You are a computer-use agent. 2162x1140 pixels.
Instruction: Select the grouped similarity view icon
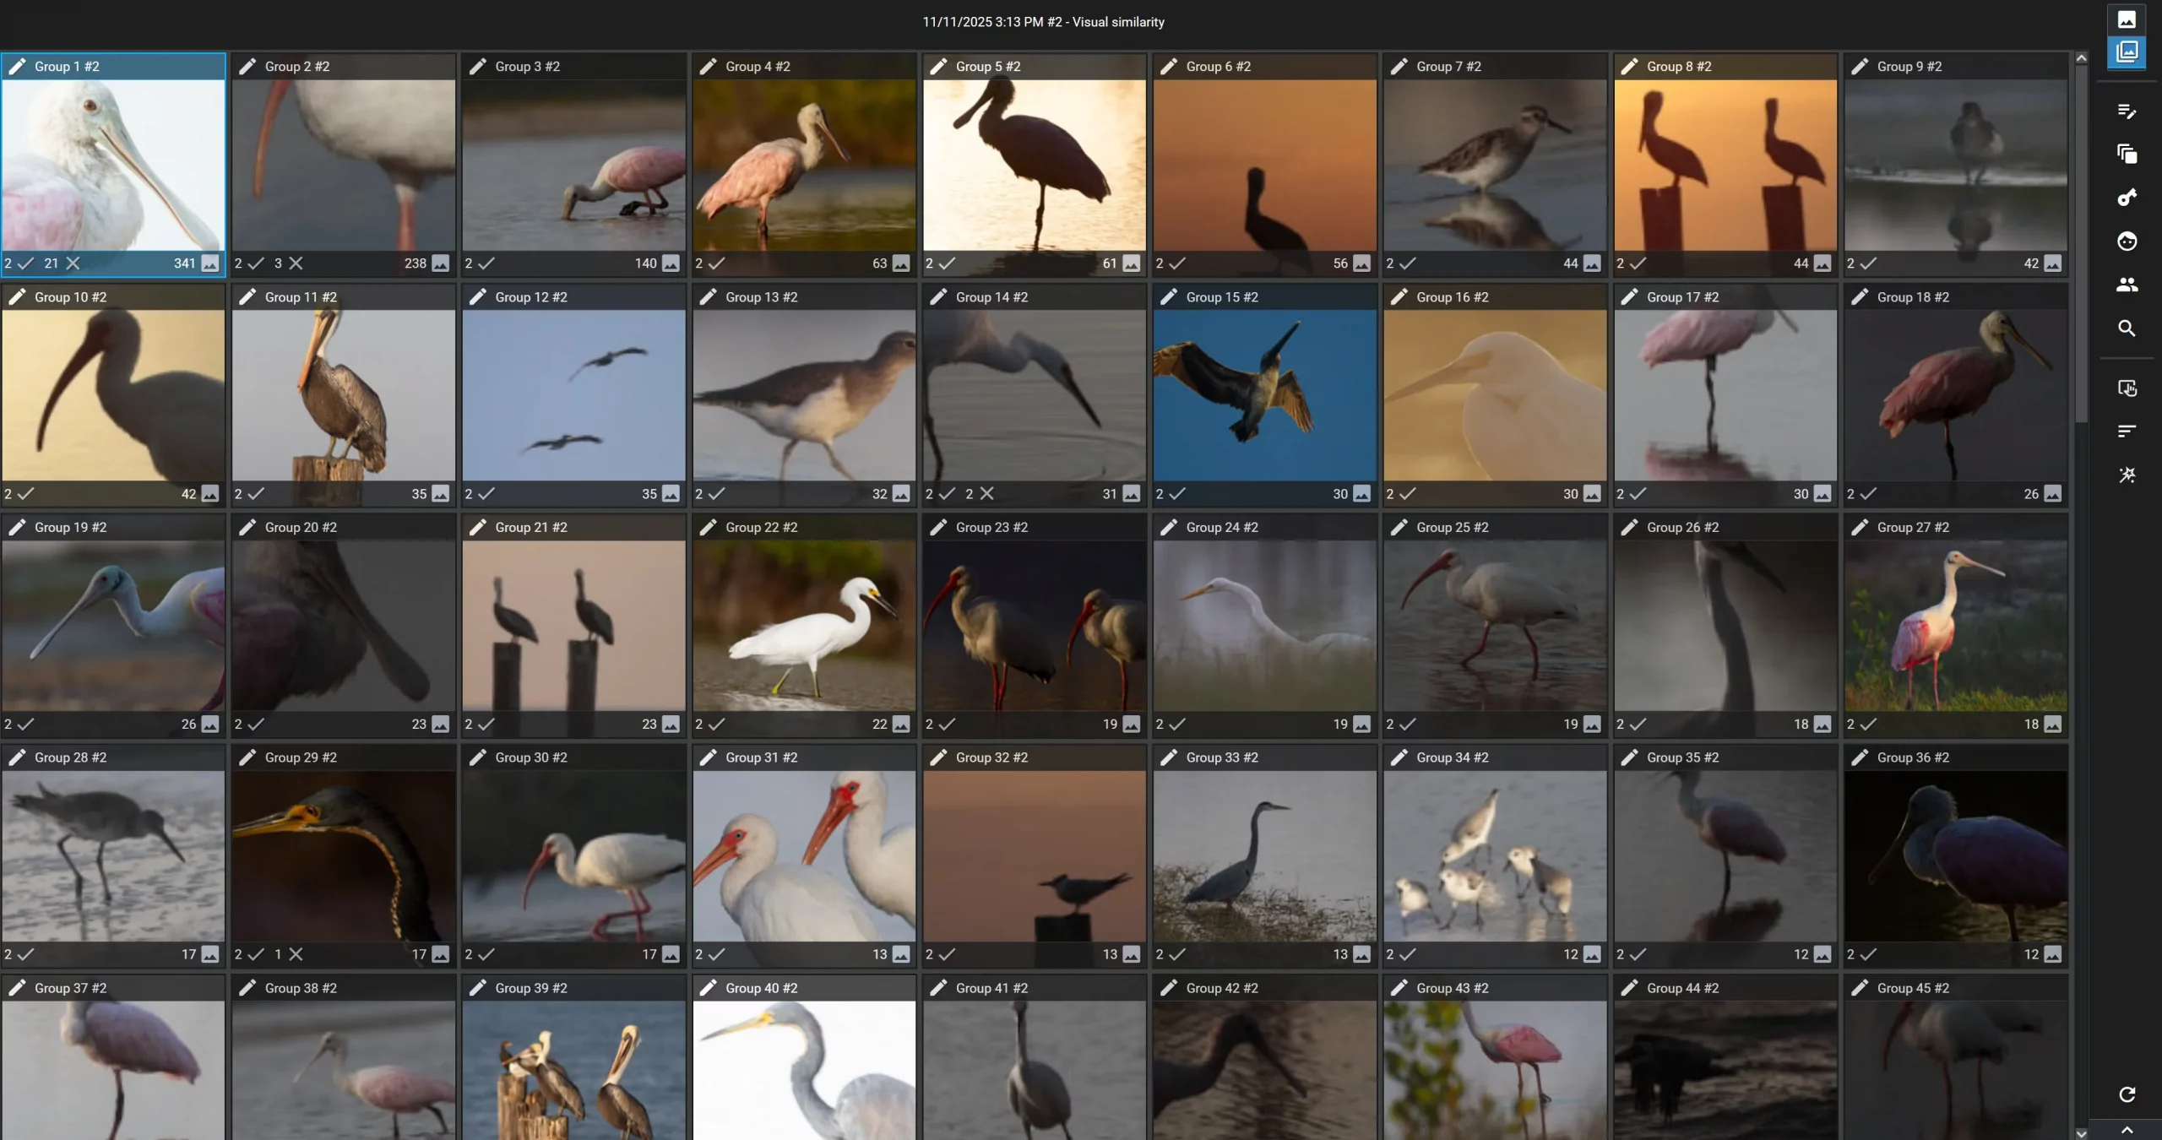coord(2127,52)
